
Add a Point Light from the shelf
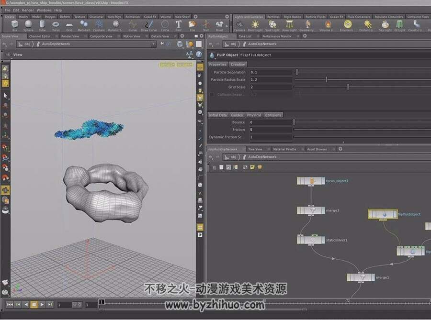pyautogui.click(x=255, y=26)
